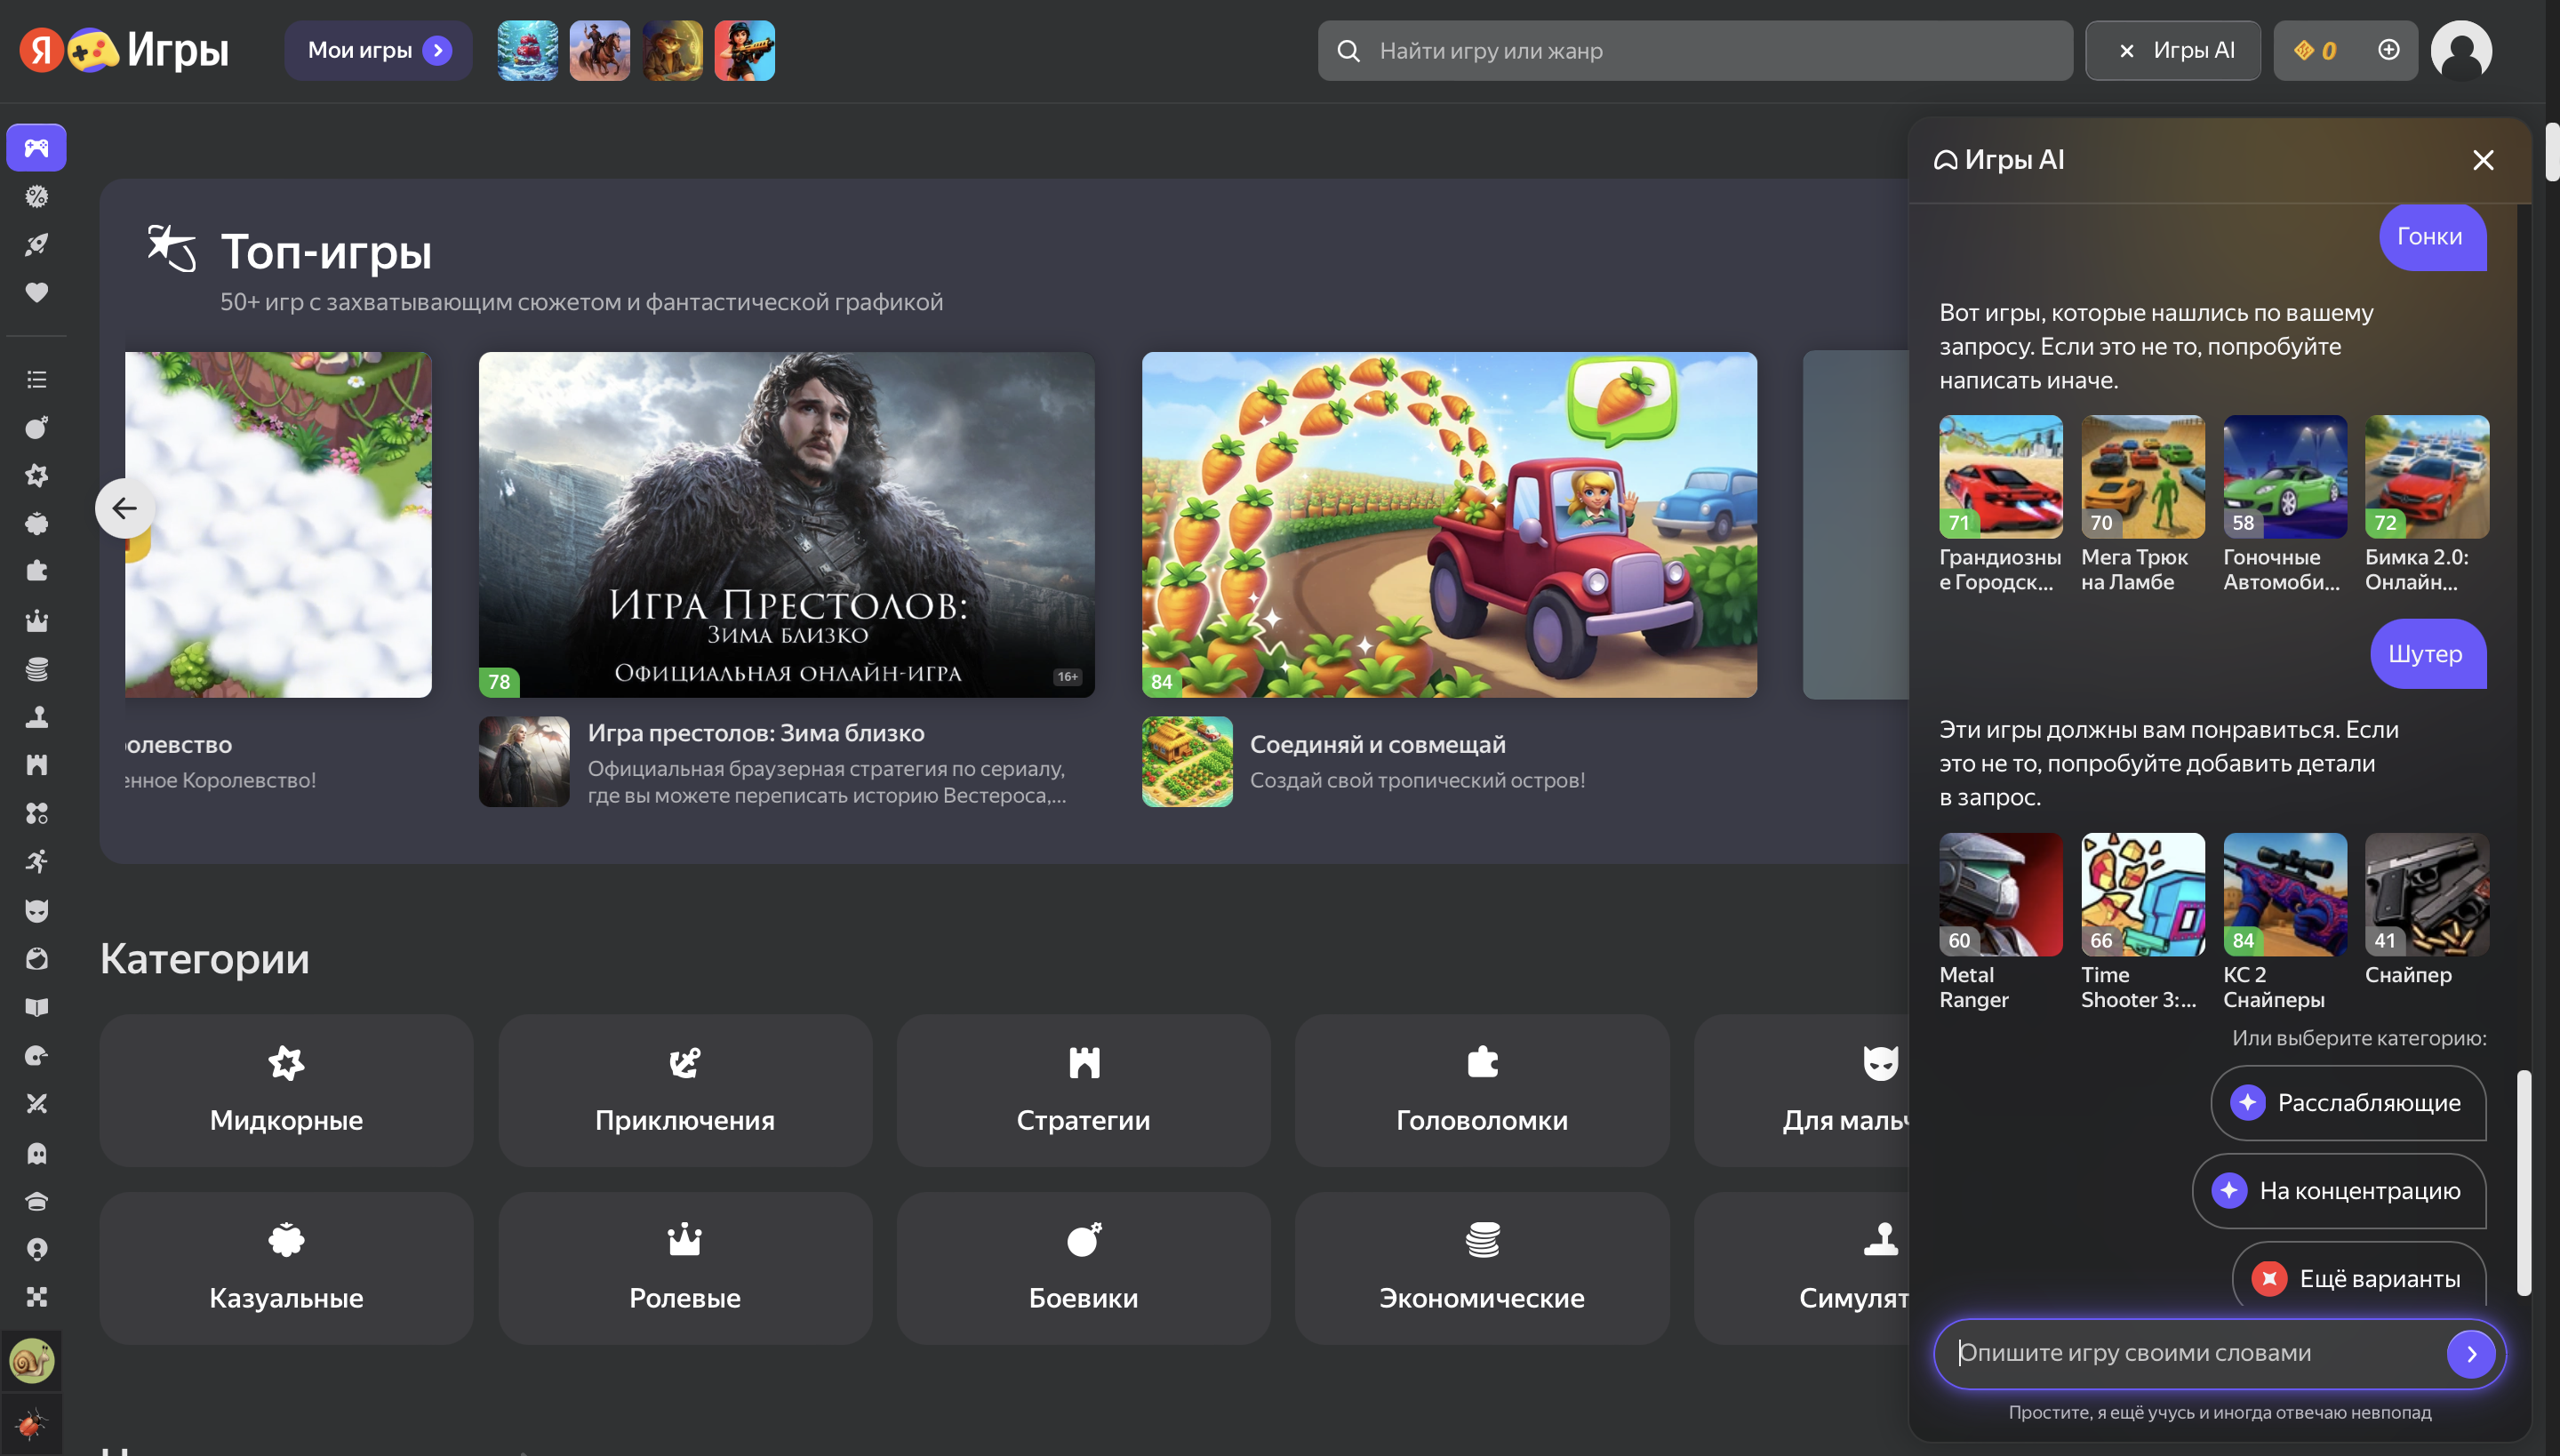Screen dimensions: 2560x1456
Task: Focus the Найти игру или жанр search field
Action: (x=1694, y=50)
